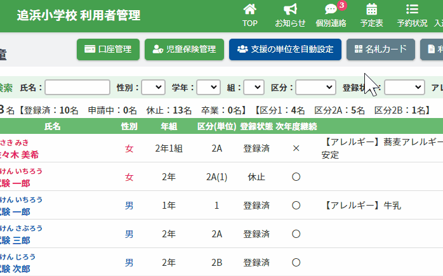Viewport: 443px width, 276px height.
Task: Sort by 区分(単位) column header
Action: pos(216,126)
